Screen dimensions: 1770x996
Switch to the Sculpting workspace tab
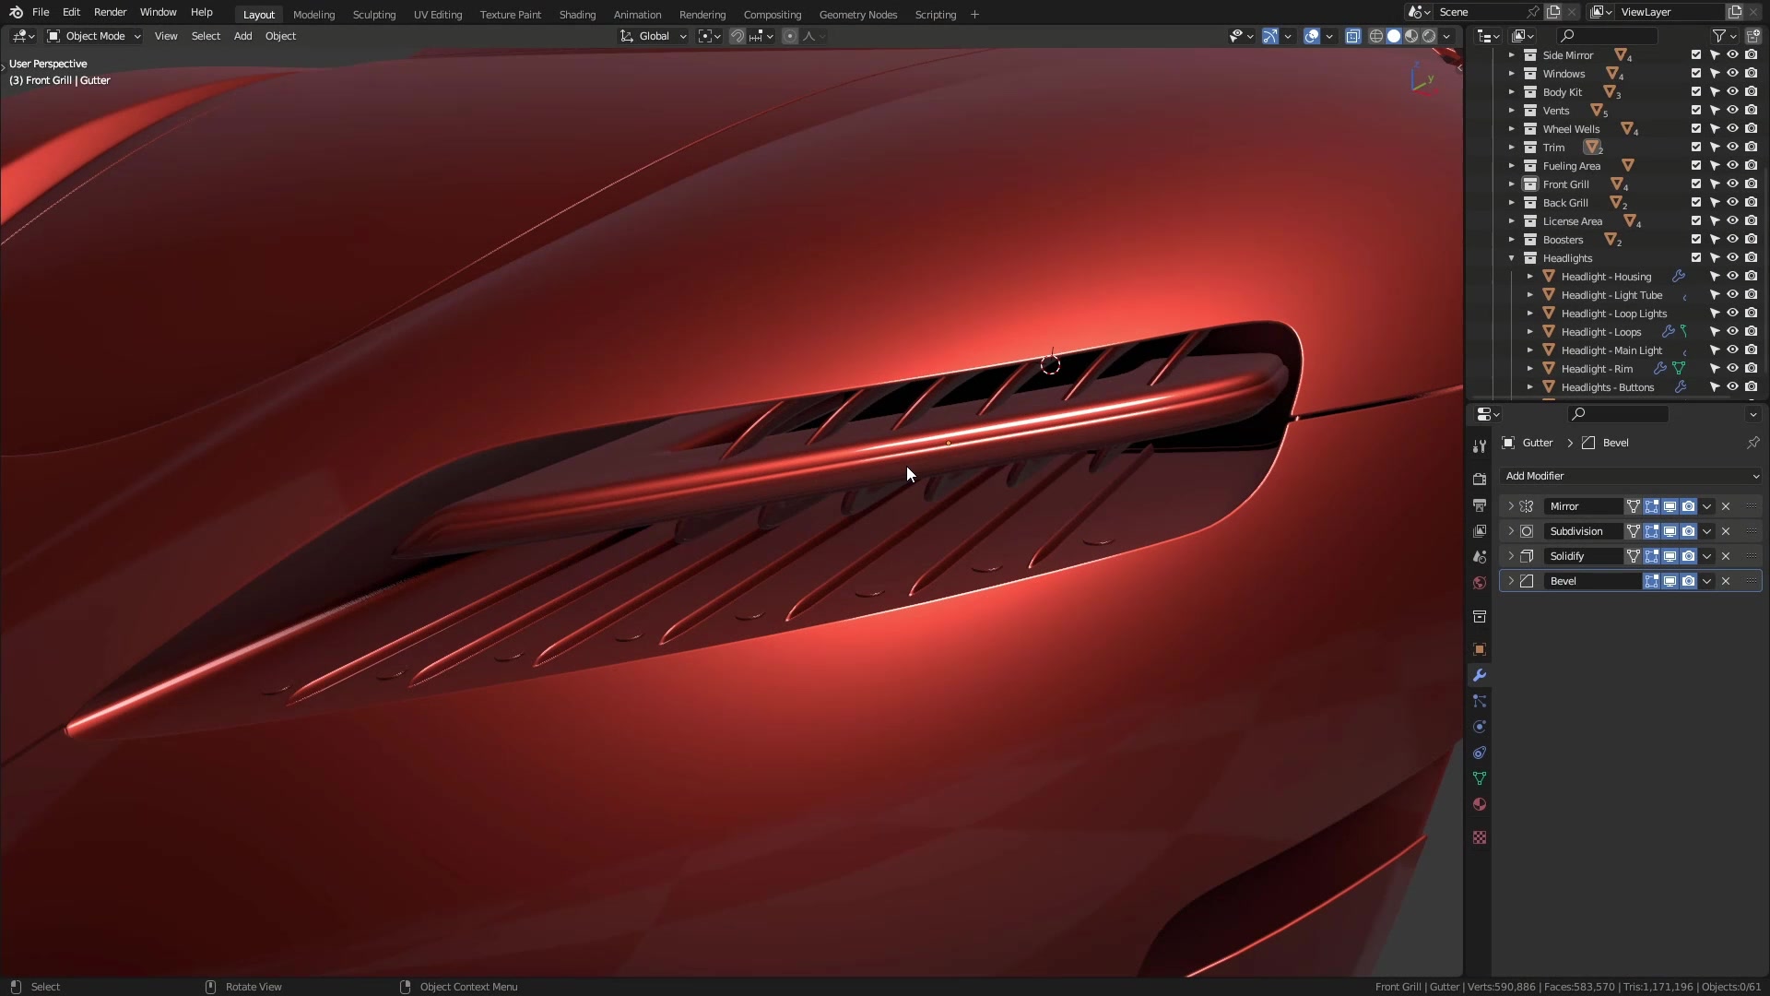click(374, 14)
